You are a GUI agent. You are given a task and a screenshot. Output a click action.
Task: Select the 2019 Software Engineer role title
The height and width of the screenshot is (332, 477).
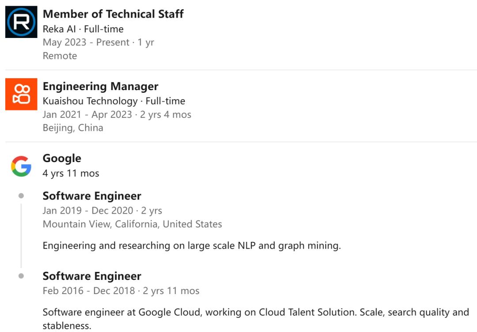(92, 196)
